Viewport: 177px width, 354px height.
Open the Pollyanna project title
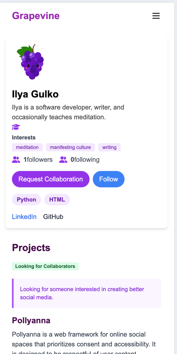pos(31,321)
